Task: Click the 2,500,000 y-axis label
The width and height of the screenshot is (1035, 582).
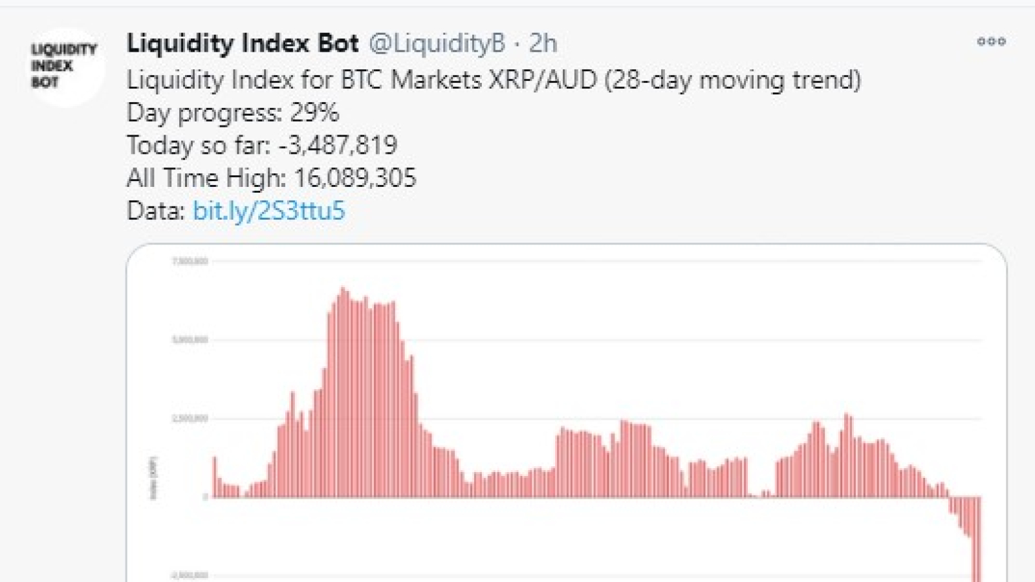Action: [190, 418]
